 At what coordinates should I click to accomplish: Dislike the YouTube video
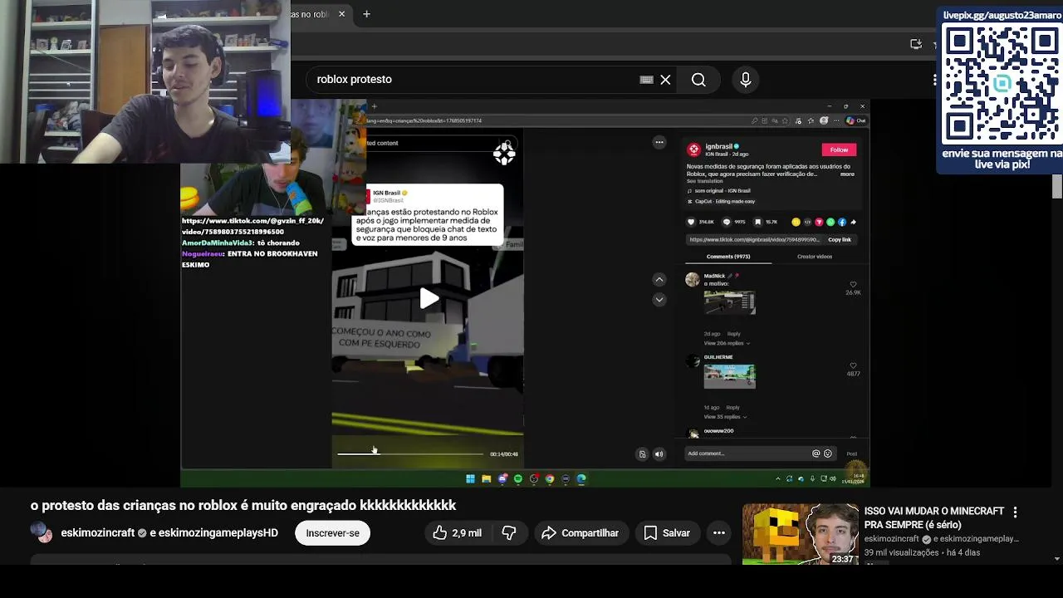tap(509, 533)
